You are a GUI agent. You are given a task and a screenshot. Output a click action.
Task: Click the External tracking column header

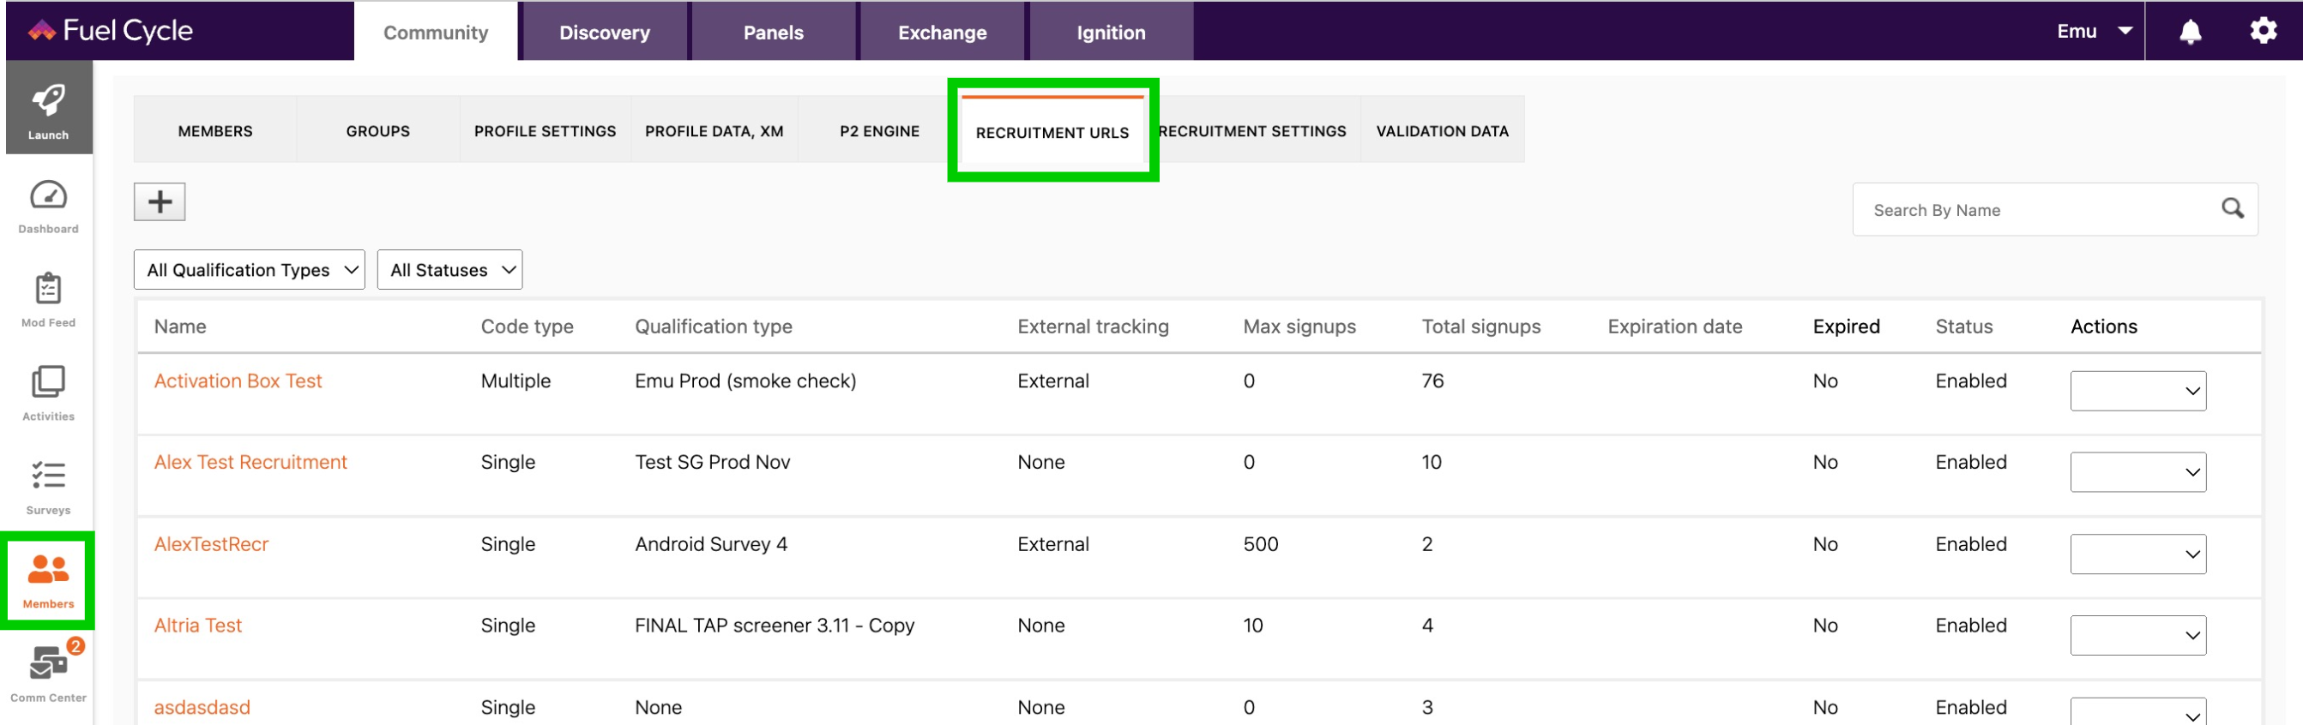coord(1093,326)
